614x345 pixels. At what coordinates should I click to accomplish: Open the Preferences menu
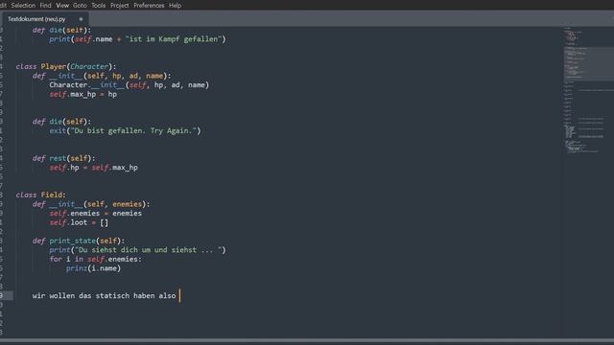click(149, 6)
